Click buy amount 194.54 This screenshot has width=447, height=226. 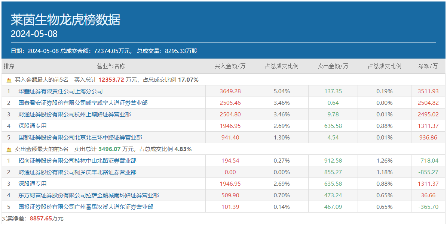coord(230,161)
